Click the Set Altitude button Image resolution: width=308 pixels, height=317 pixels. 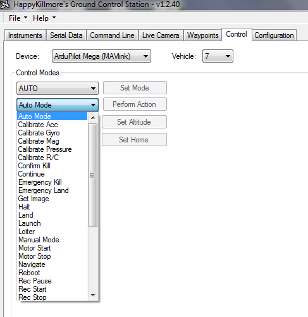pos(134,122)
